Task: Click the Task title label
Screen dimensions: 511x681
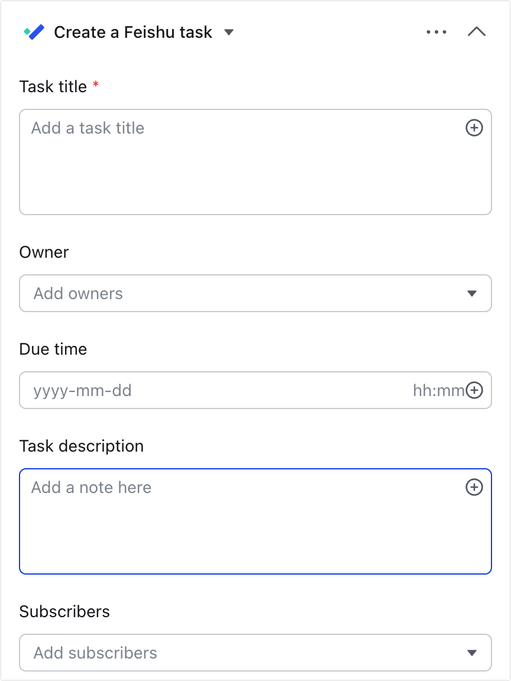Action: (53, 86)
